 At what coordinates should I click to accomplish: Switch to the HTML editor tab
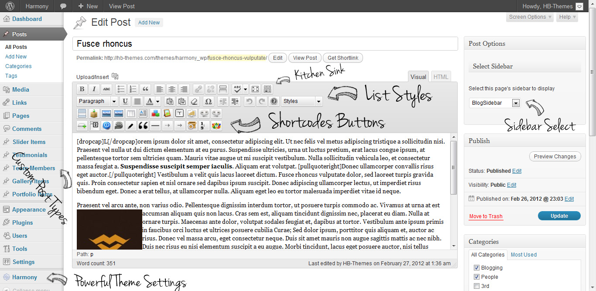point(441,77)
